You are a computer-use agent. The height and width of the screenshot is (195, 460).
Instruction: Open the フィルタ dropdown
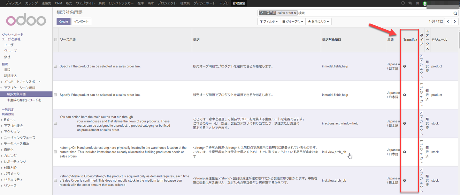(269, 22)
